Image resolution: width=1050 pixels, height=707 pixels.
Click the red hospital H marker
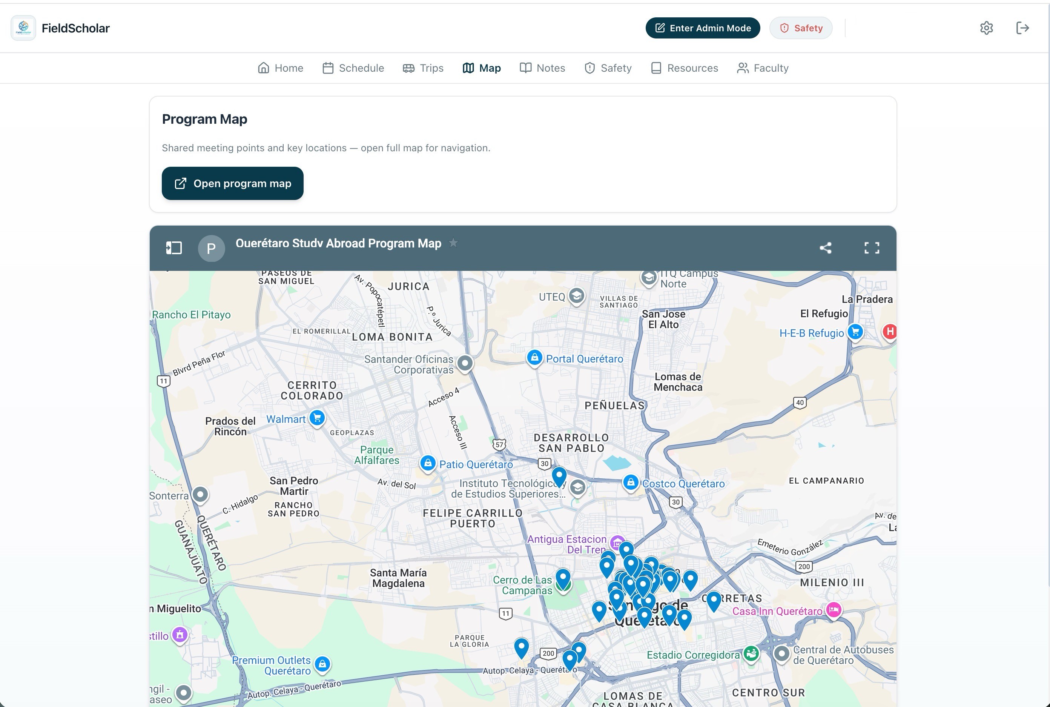[890, 332]
